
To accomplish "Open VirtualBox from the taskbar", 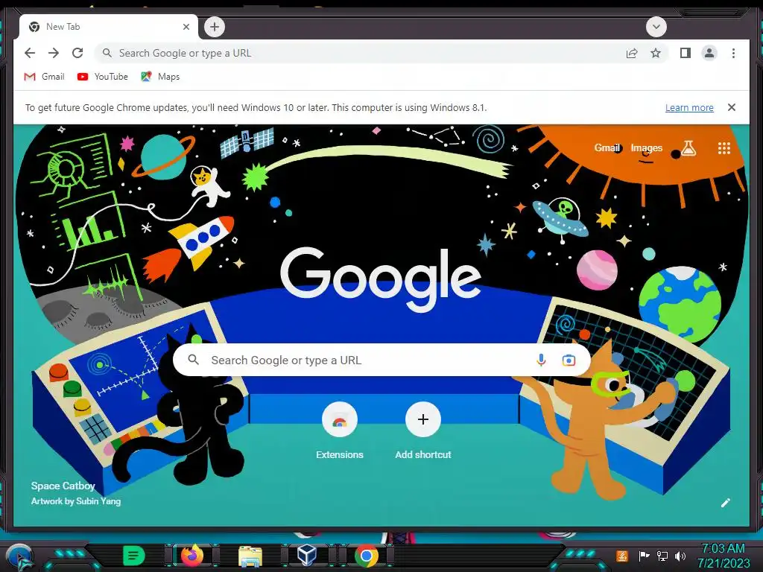I will tap(306, 555).
